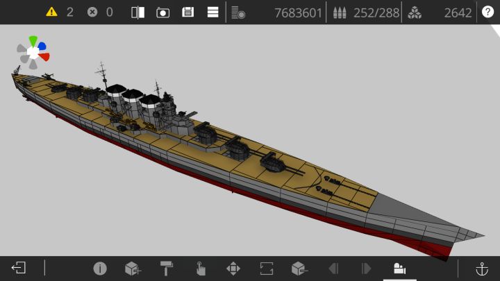Select the paint roller tool
The image size is (500, 281).
[x=167, y=268]
